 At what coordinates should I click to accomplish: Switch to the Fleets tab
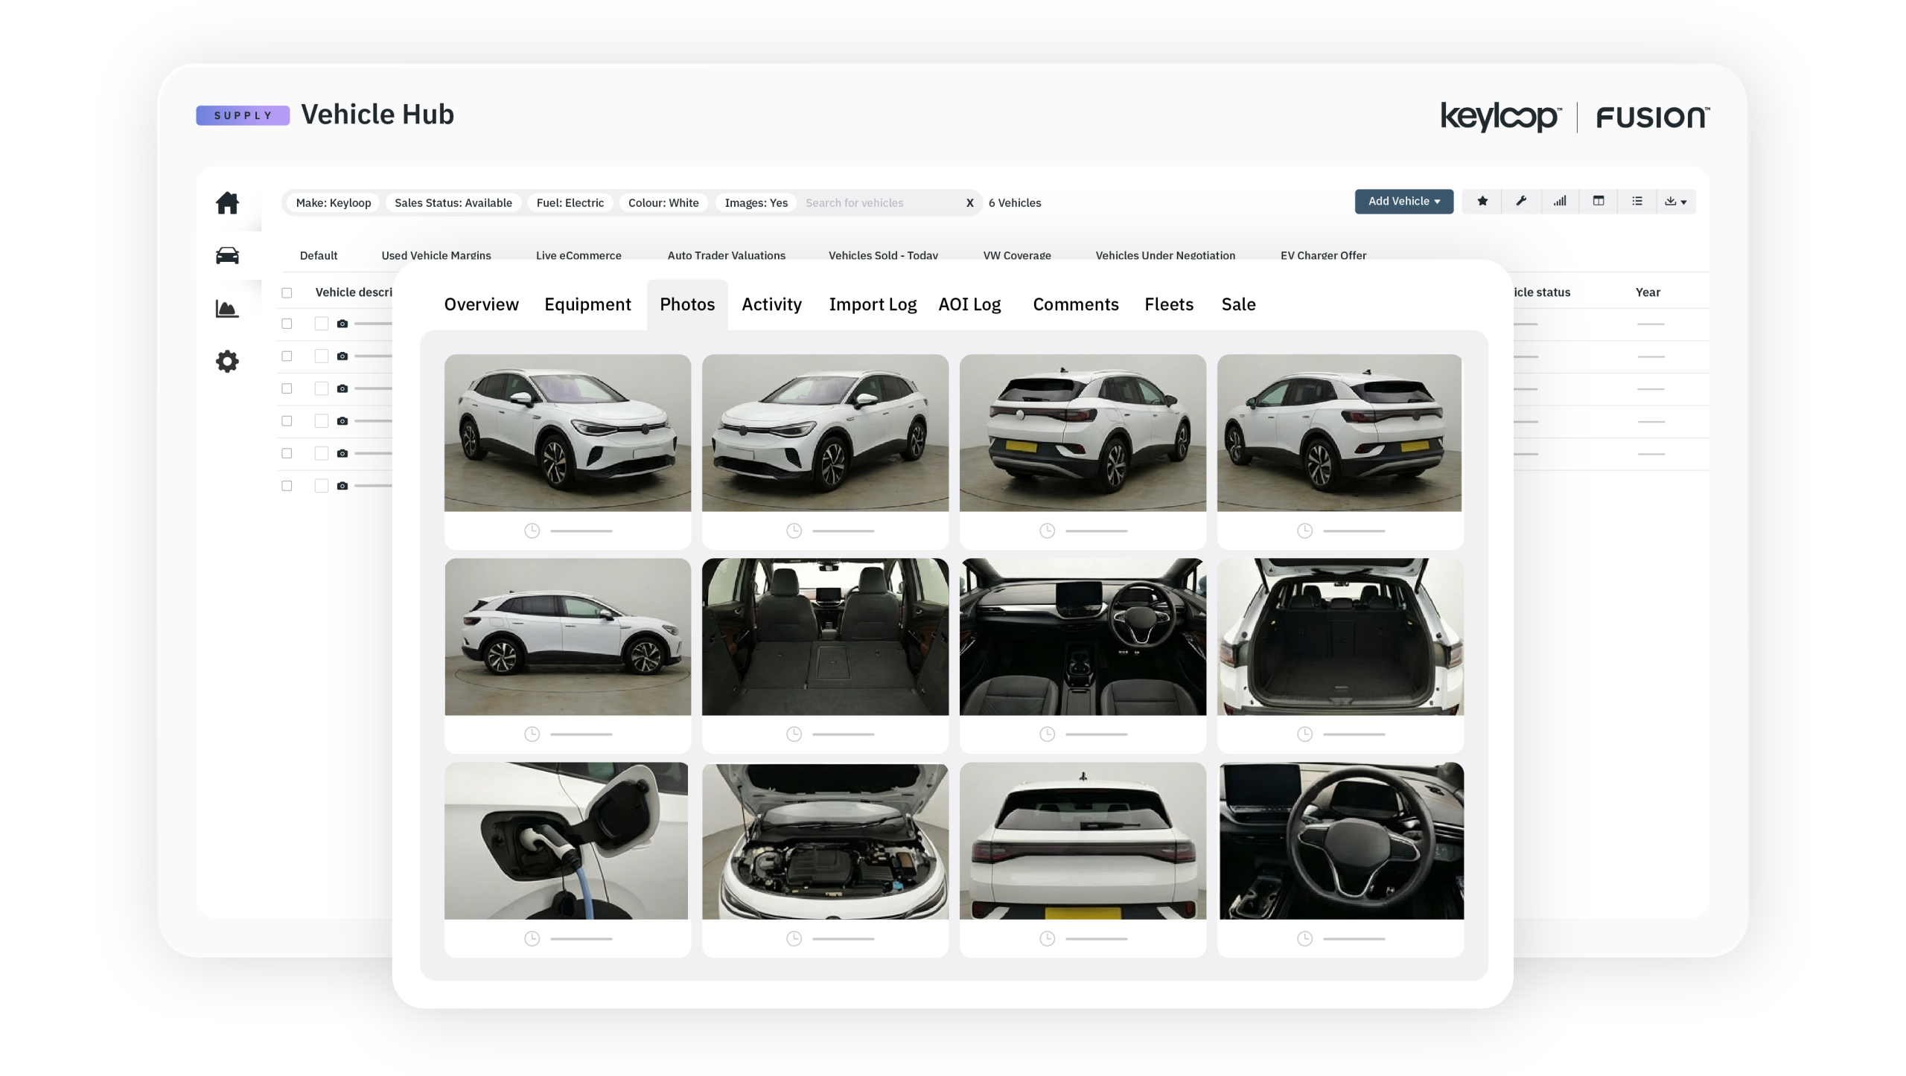(x=1169, y=304)
